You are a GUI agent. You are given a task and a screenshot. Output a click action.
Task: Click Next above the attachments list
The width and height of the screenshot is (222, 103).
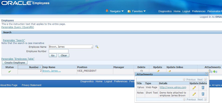(202, 80)
